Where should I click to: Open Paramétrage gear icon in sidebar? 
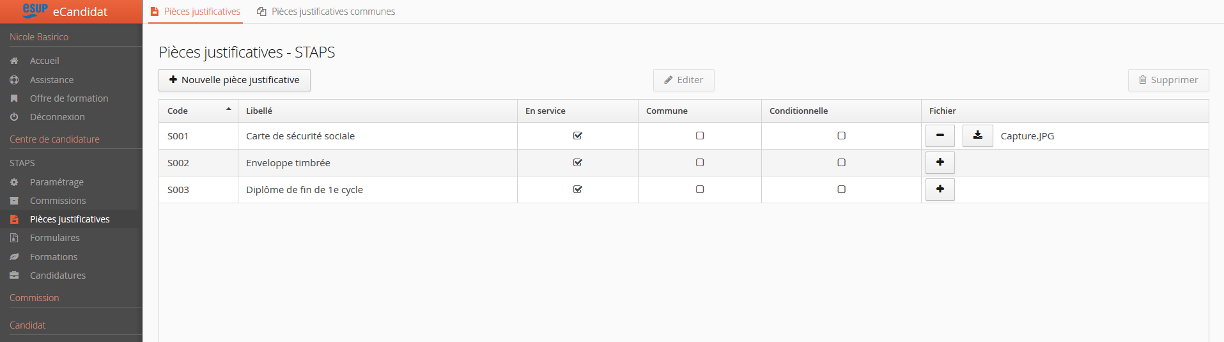[14, 182]
